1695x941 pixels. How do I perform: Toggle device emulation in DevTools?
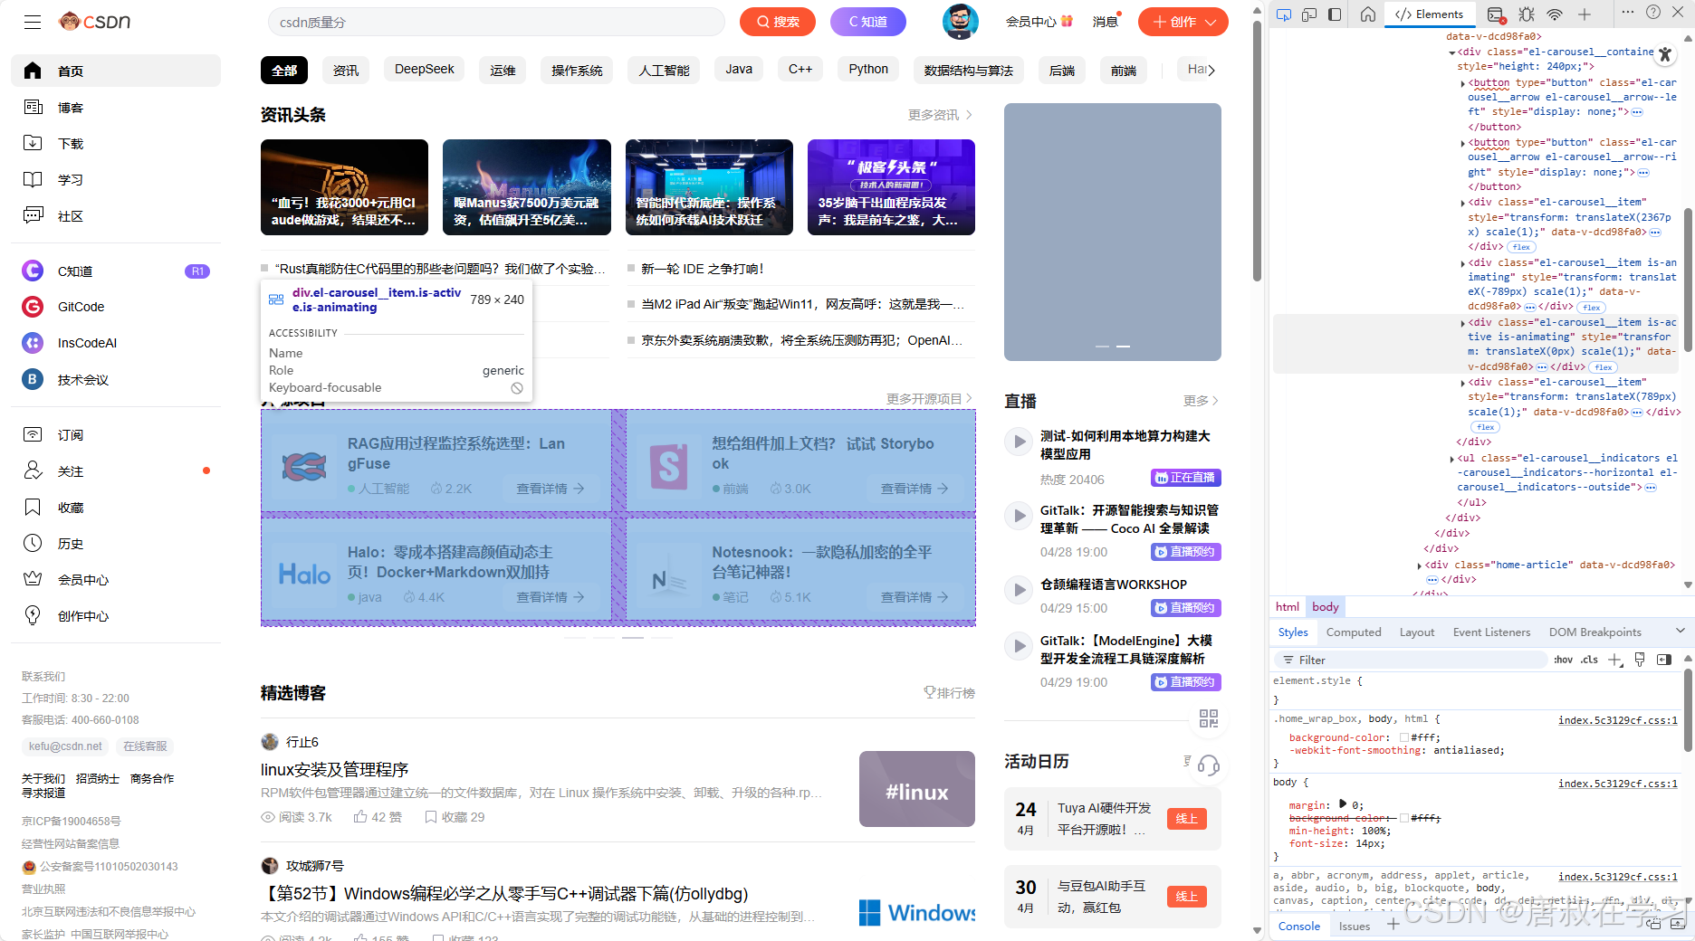[x=1309, y=14]
